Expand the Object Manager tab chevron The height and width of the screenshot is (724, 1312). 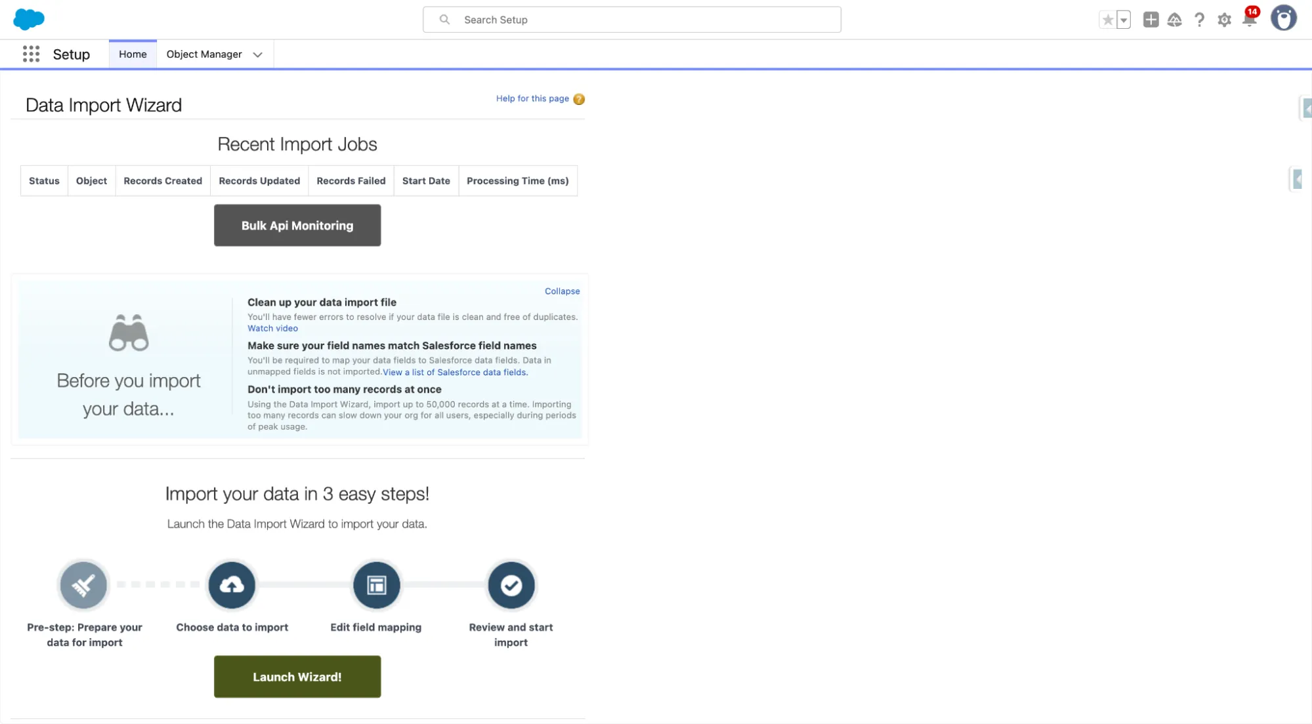click(258, 54)
